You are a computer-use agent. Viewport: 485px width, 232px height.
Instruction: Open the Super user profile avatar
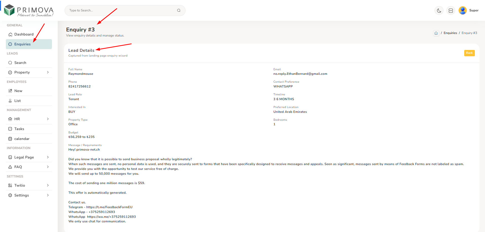click(462, 10)
